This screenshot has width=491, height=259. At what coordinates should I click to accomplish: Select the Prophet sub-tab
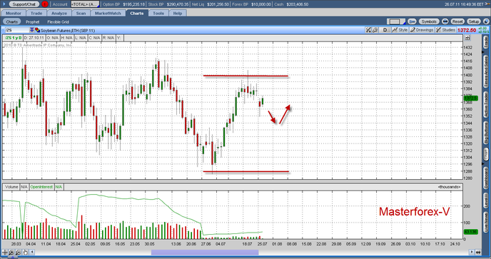33,21
